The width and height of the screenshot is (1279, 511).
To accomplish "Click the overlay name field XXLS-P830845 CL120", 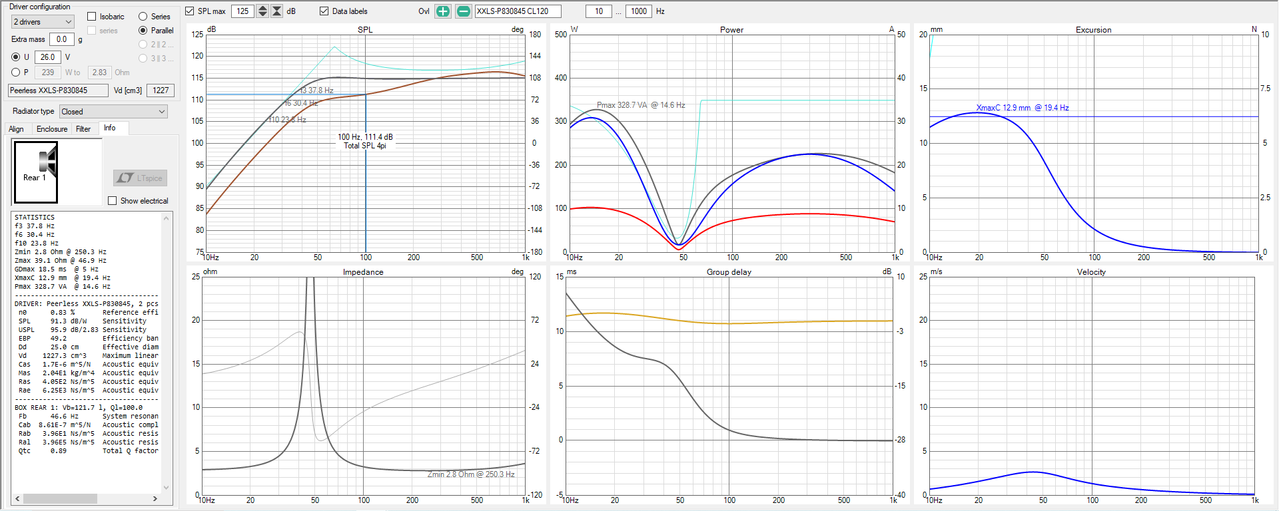I will (518, 11).
